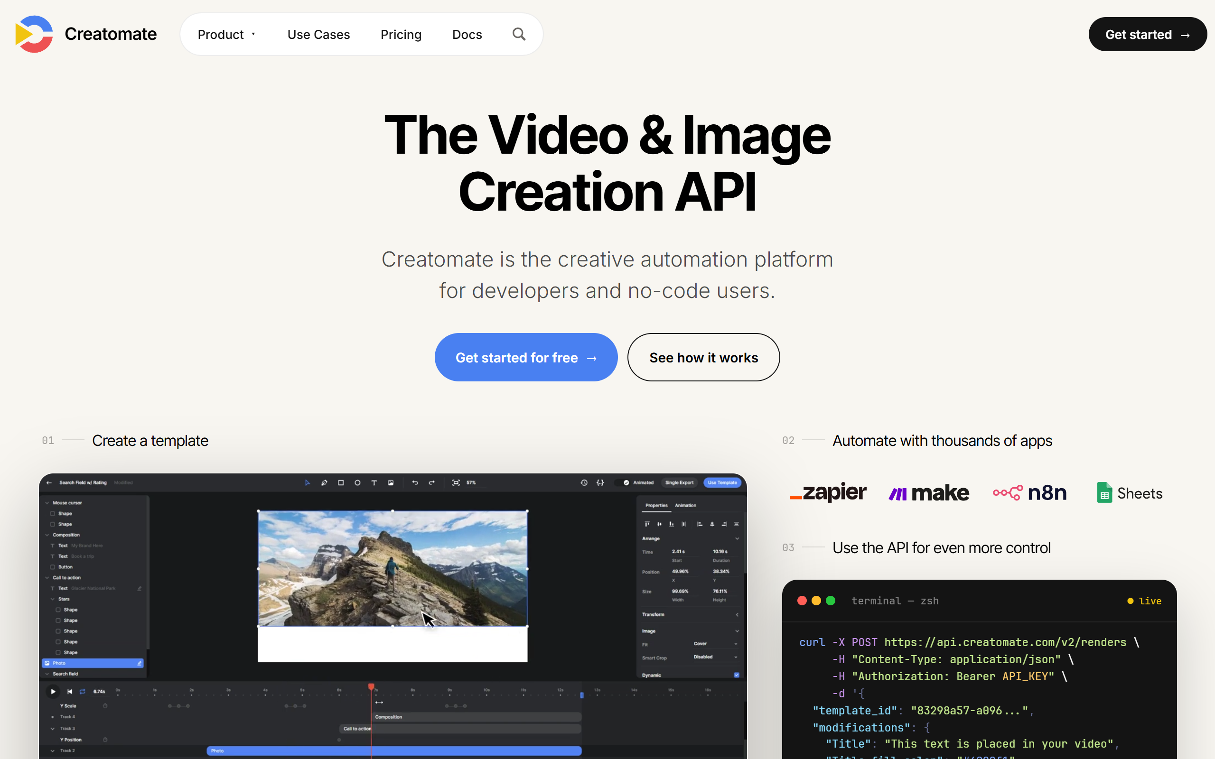Screen dimensions: 1215x759
Task: Click the n8n logo
Action: (x=1030, y=493)
